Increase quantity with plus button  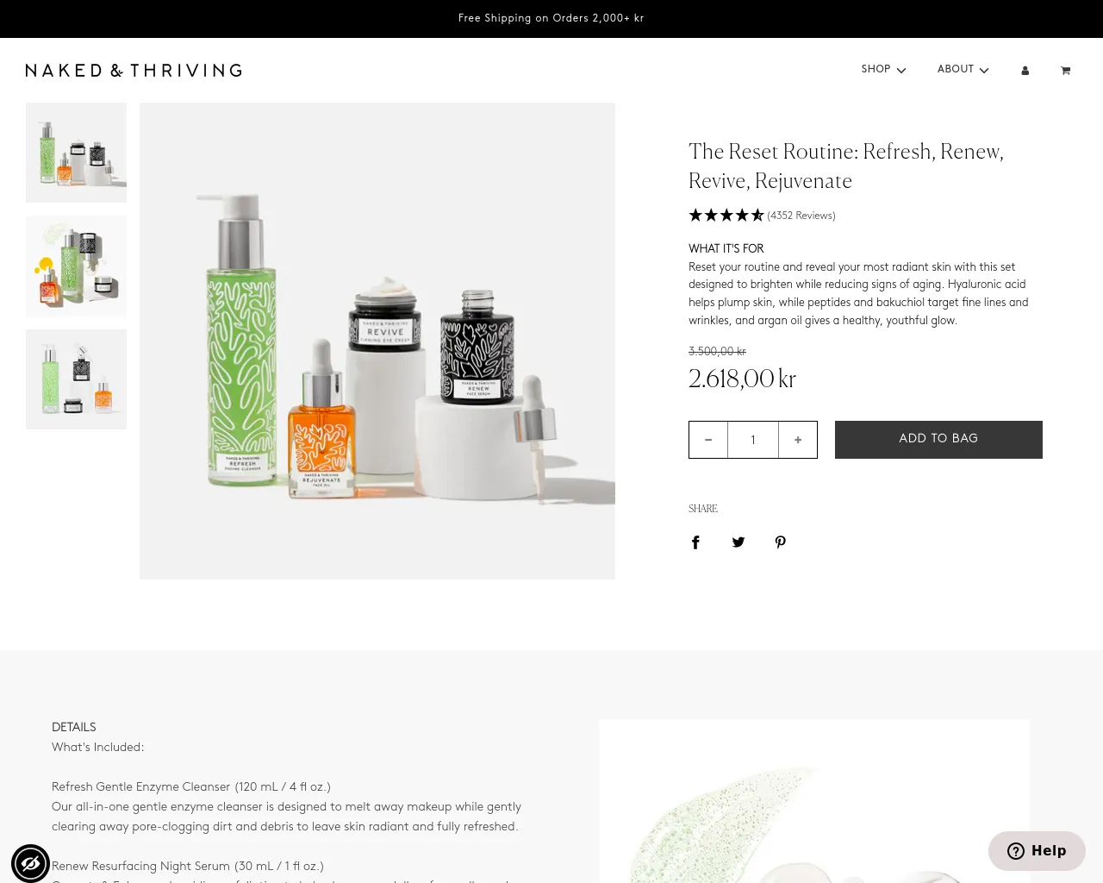798,440
